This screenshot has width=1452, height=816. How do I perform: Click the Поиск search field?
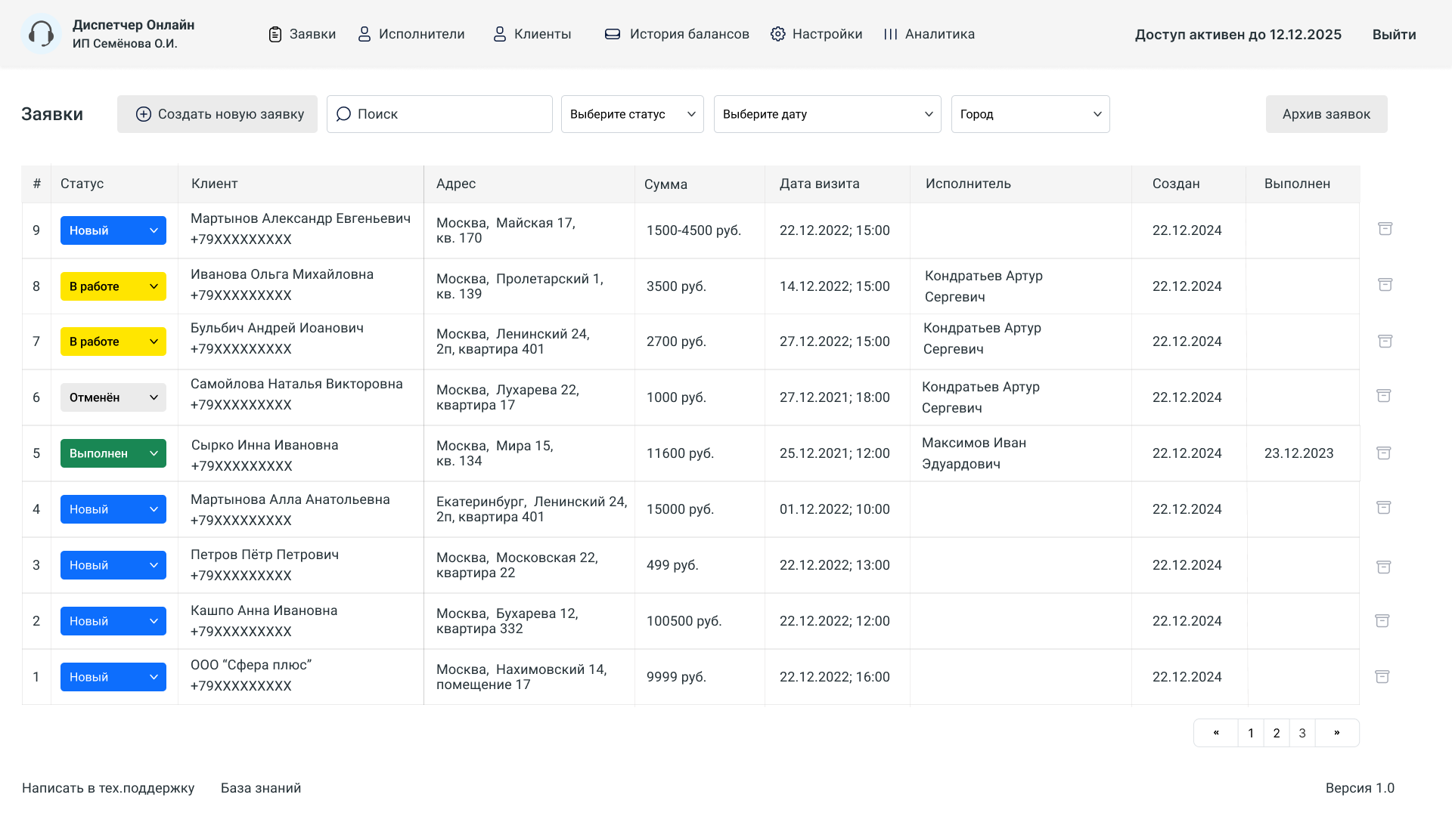point(439,114)
